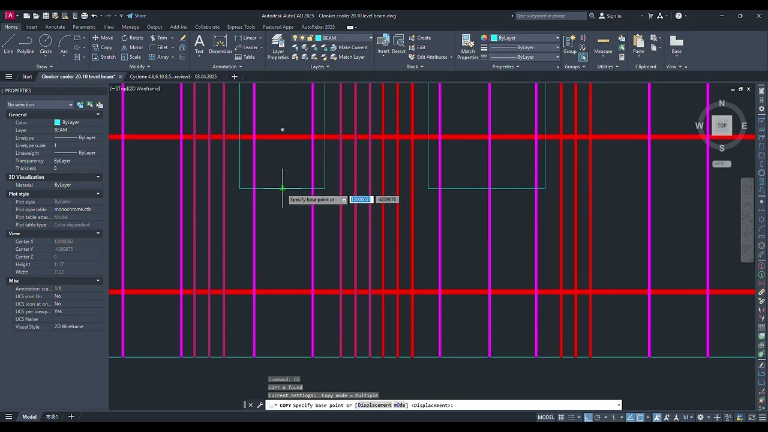Click the BEAM layer color swatch
This screenshot has width=768, height=432.
point(319,38)
